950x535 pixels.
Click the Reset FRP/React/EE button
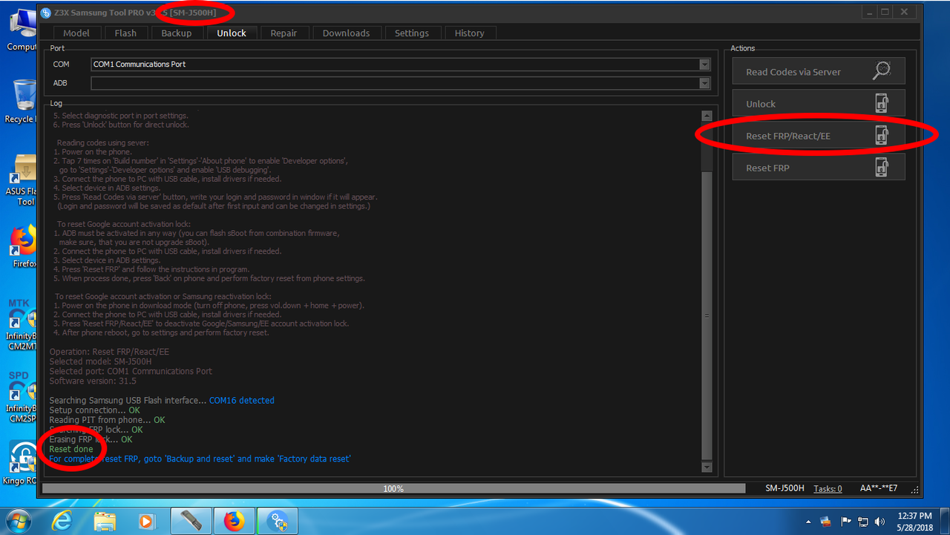[x=819, y=135]
